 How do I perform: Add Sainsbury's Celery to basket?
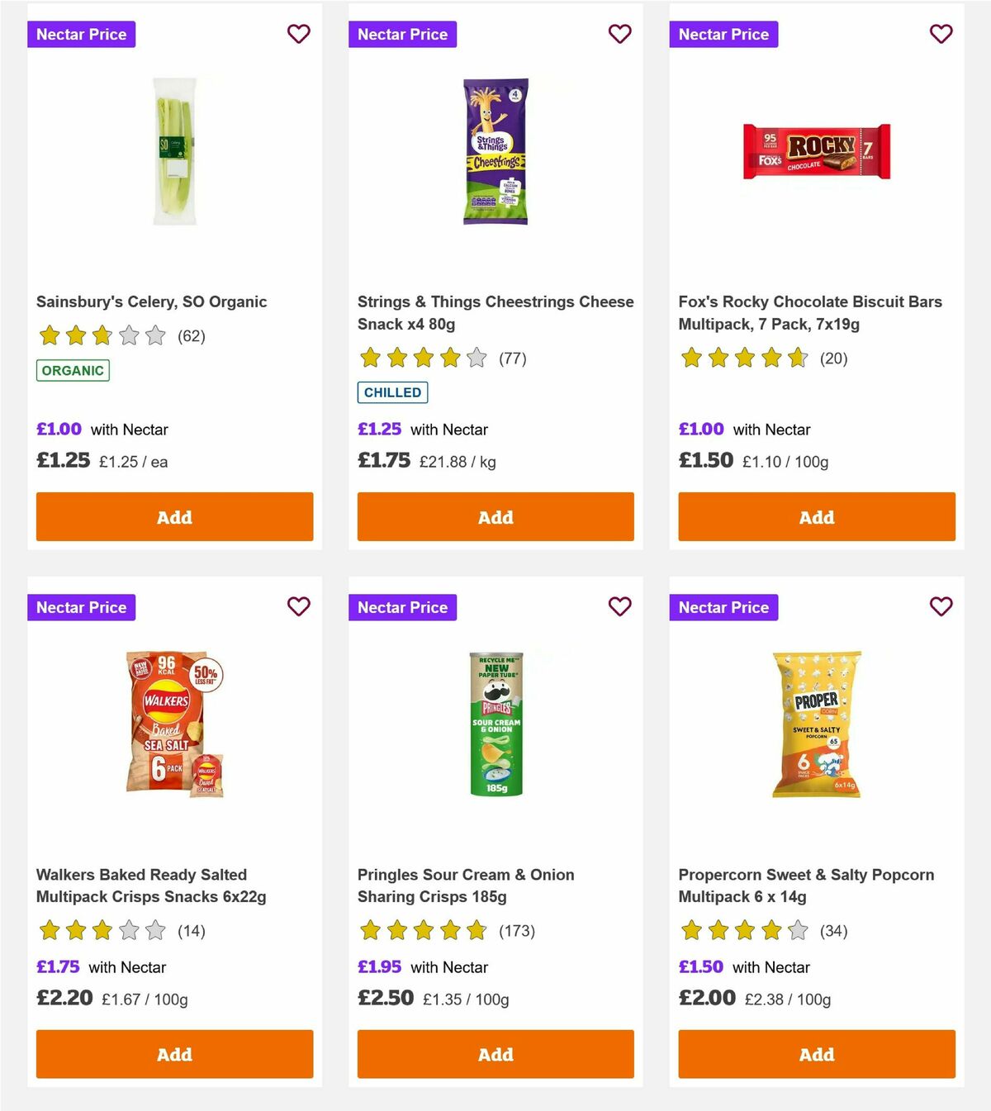tap(174, 516)
